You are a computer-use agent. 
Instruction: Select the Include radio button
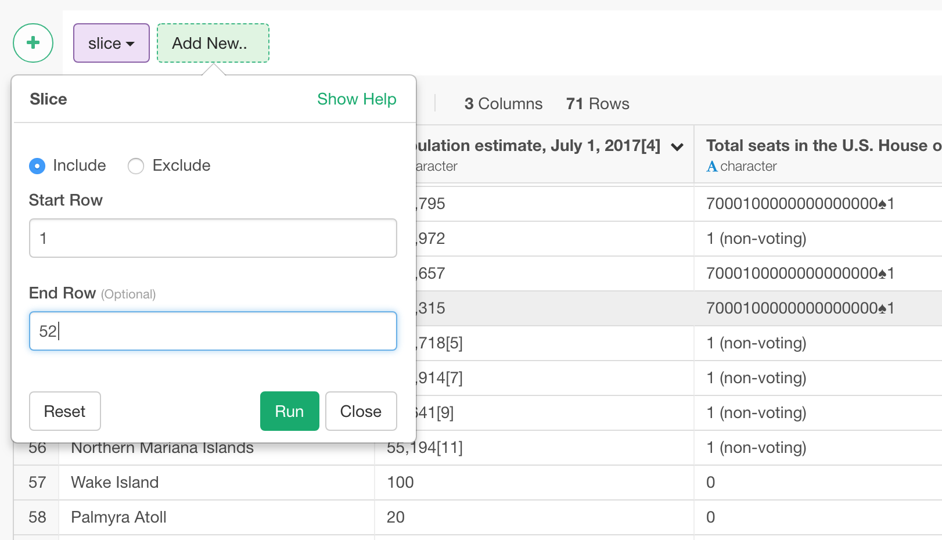point(37,165)
